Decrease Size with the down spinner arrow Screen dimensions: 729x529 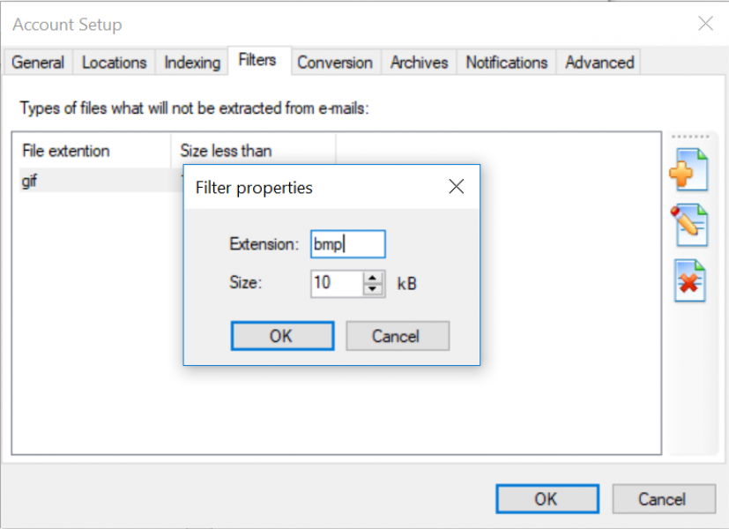point(374,289)
